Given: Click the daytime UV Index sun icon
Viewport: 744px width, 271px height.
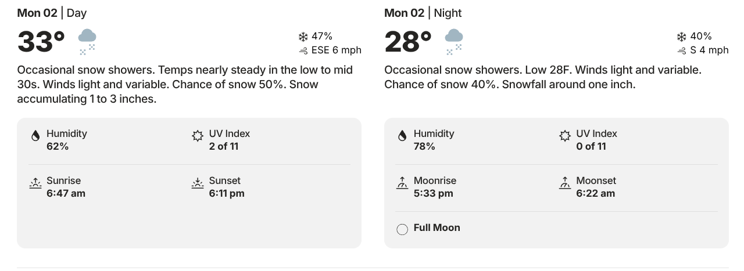Looking at the screenshot, I should (198, 136).
